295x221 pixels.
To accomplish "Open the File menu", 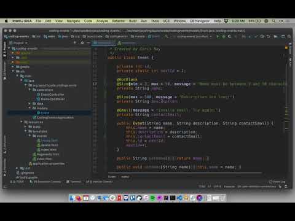I will pos(38,21).
